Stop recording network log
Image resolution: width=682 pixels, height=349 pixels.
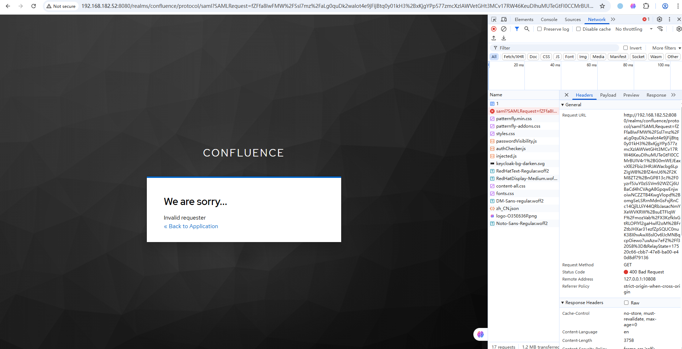coord(494,29)
